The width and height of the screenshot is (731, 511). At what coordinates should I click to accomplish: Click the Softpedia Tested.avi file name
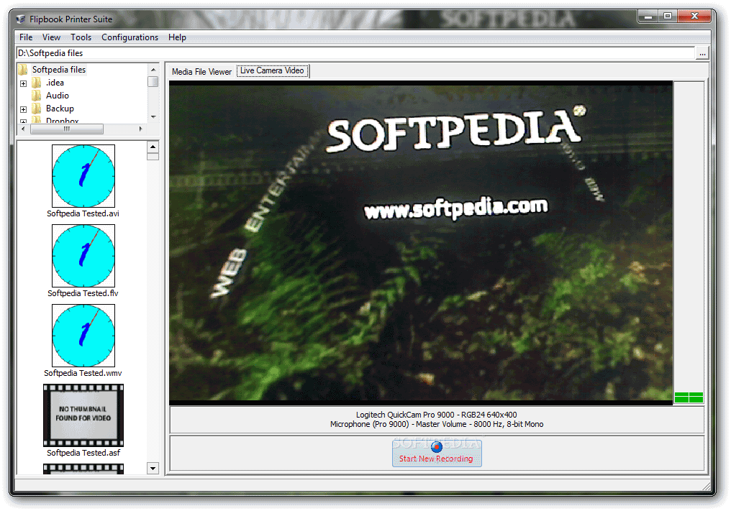point(83,213)
